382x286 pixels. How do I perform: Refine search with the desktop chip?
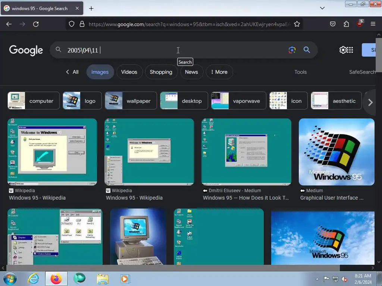pyautogui.click(x=184, y=101)
